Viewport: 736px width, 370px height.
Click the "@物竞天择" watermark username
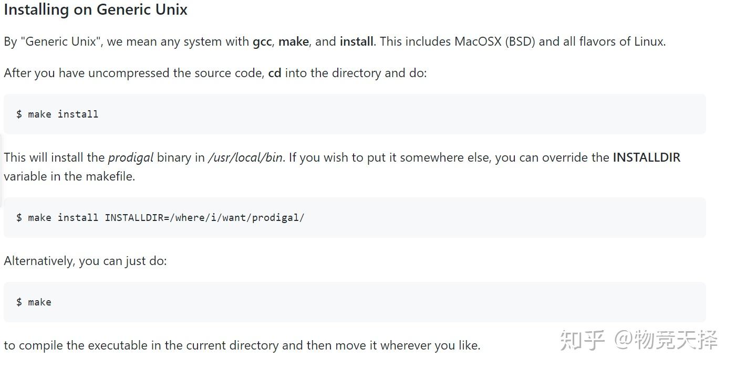666,340
